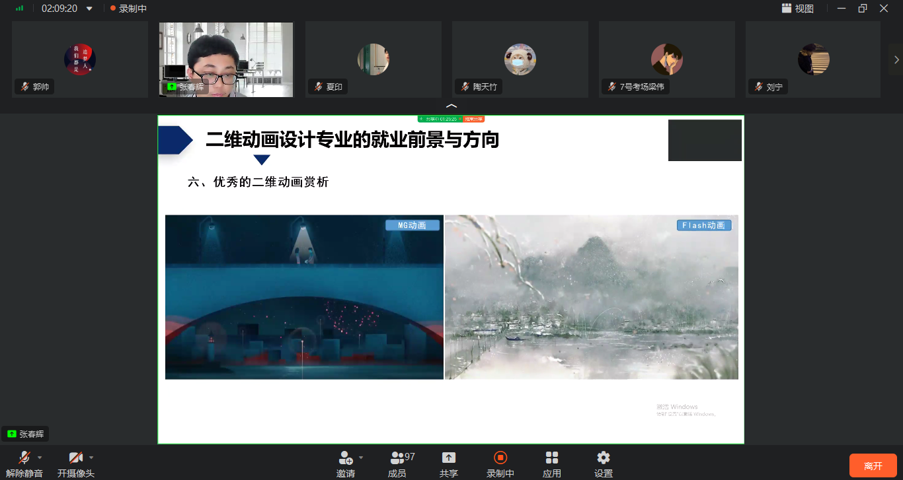Toggle 开摄像头 camera button
The height and width of the screenshot is (480, 903).
point(76,458)
